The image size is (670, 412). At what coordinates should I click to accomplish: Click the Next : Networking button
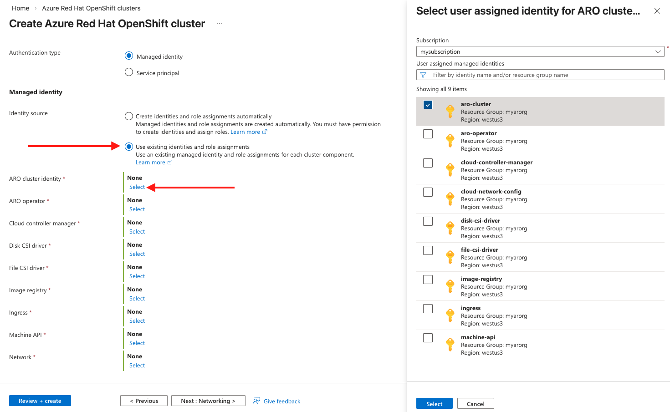coord(208,401)
